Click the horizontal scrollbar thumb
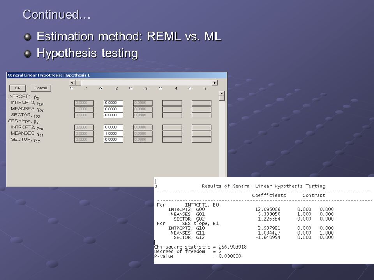 [78, 82]
